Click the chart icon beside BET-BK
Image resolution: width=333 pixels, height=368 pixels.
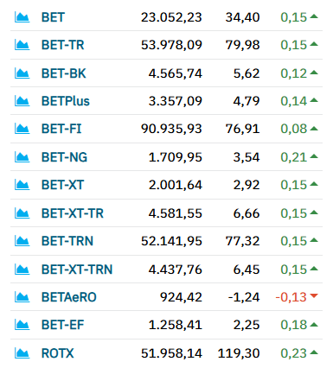pos(22,73)
